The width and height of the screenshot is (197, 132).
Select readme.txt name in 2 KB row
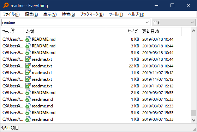pyautogui.click(x=42, y=86)
